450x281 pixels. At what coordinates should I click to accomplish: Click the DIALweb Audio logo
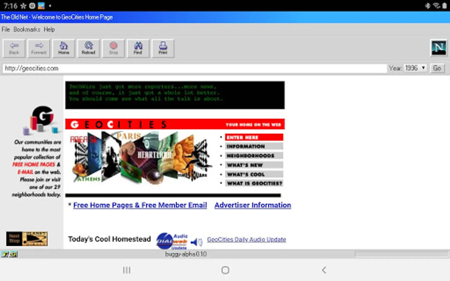172,241
